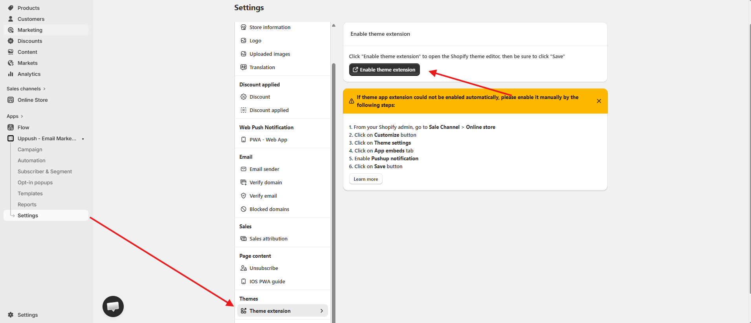This screenshot has width=751, height=323.
Task: Click the PWA - Web App phone icon
Action: pyautogui.click(x=244, y=139)
